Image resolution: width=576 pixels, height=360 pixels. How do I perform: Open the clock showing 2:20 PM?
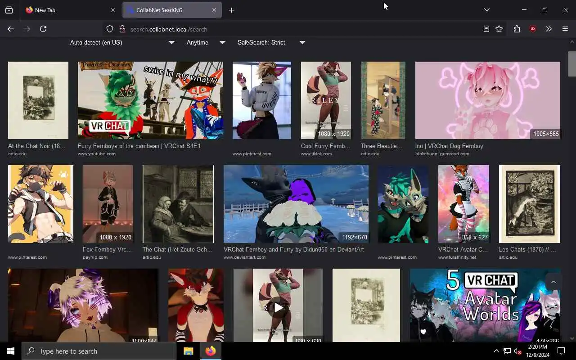pyautogui.click(x=537, y=351)
